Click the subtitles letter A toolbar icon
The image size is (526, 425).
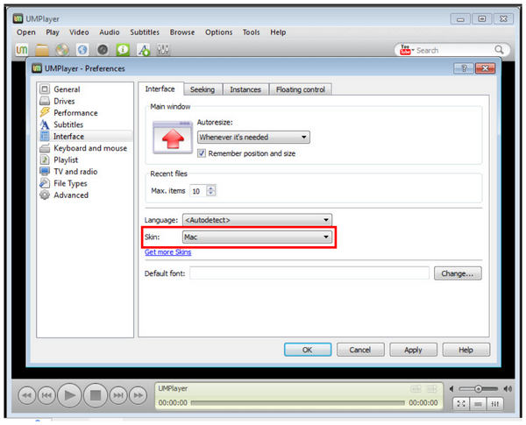143,50
